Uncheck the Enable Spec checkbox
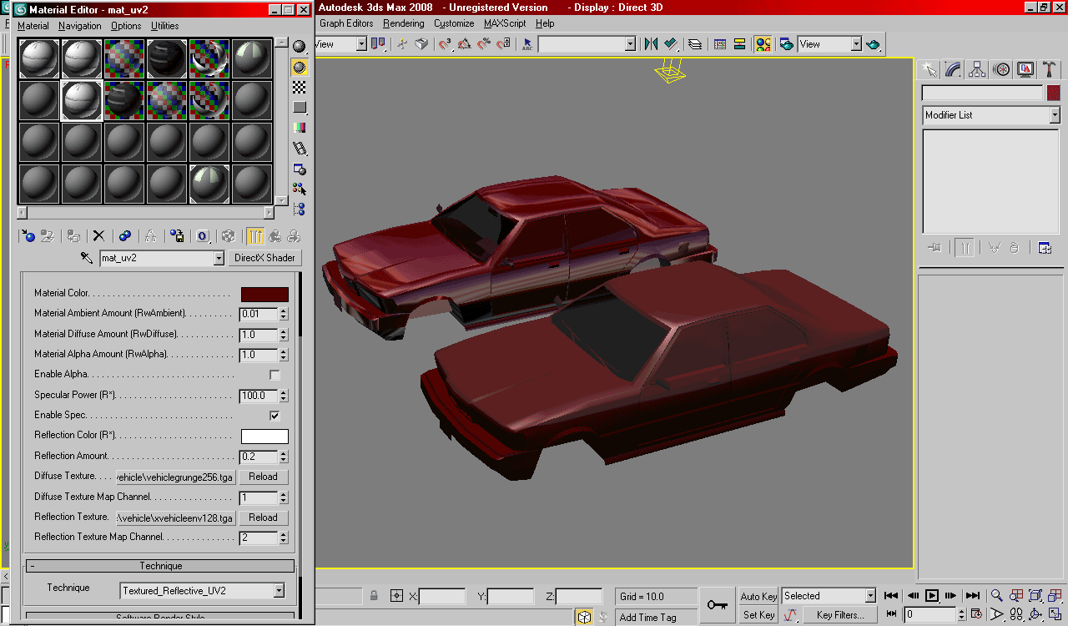 tap(275, 416)
